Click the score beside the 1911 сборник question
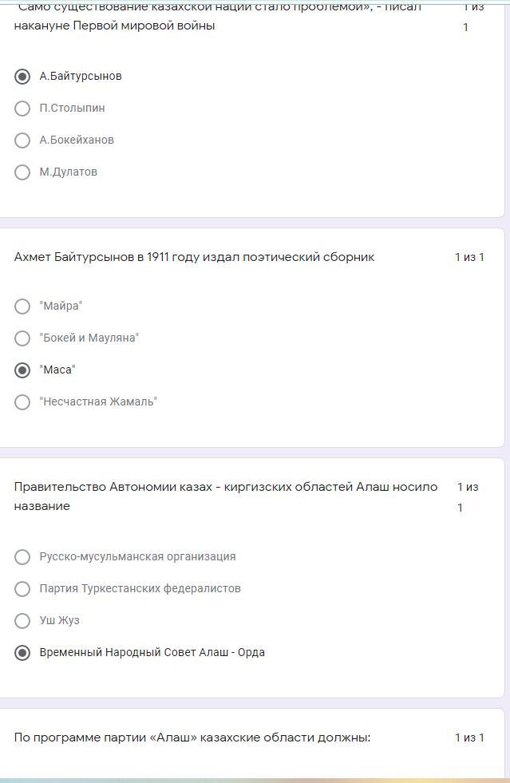Image resolution: width=510 pixels, height=783 pixels. (x=469, y=257)
